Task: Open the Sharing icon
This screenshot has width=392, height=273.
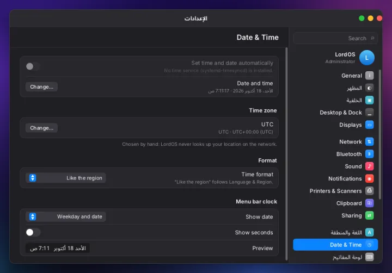Action: point(369,215)
